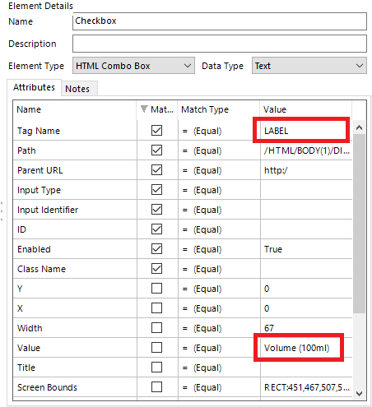
Task: Click the vertical scrollbar thumb
Action: pyautogui.click(x=359, y=224)
